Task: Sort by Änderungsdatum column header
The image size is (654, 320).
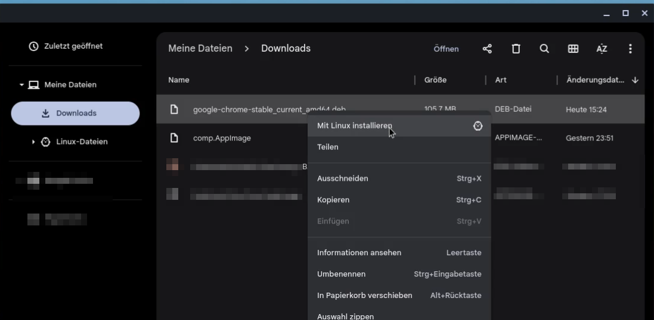Action: (595, 80)
